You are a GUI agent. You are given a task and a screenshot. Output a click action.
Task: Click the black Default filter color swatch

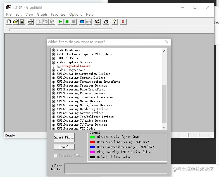coord(92,157)
